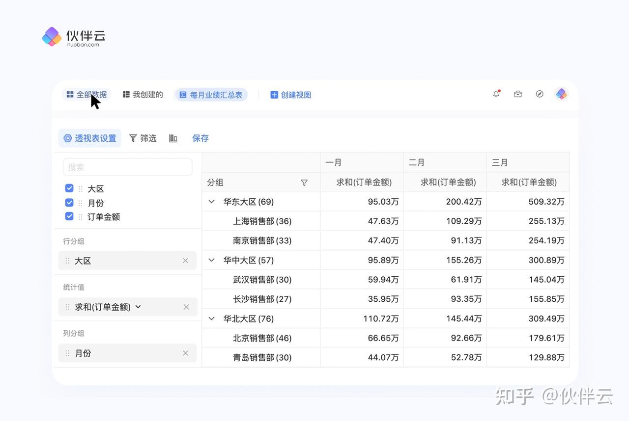629x421 pixels.
Task: Grab the drag handle of 订单金额 field
Action: [x=81, y=216]
